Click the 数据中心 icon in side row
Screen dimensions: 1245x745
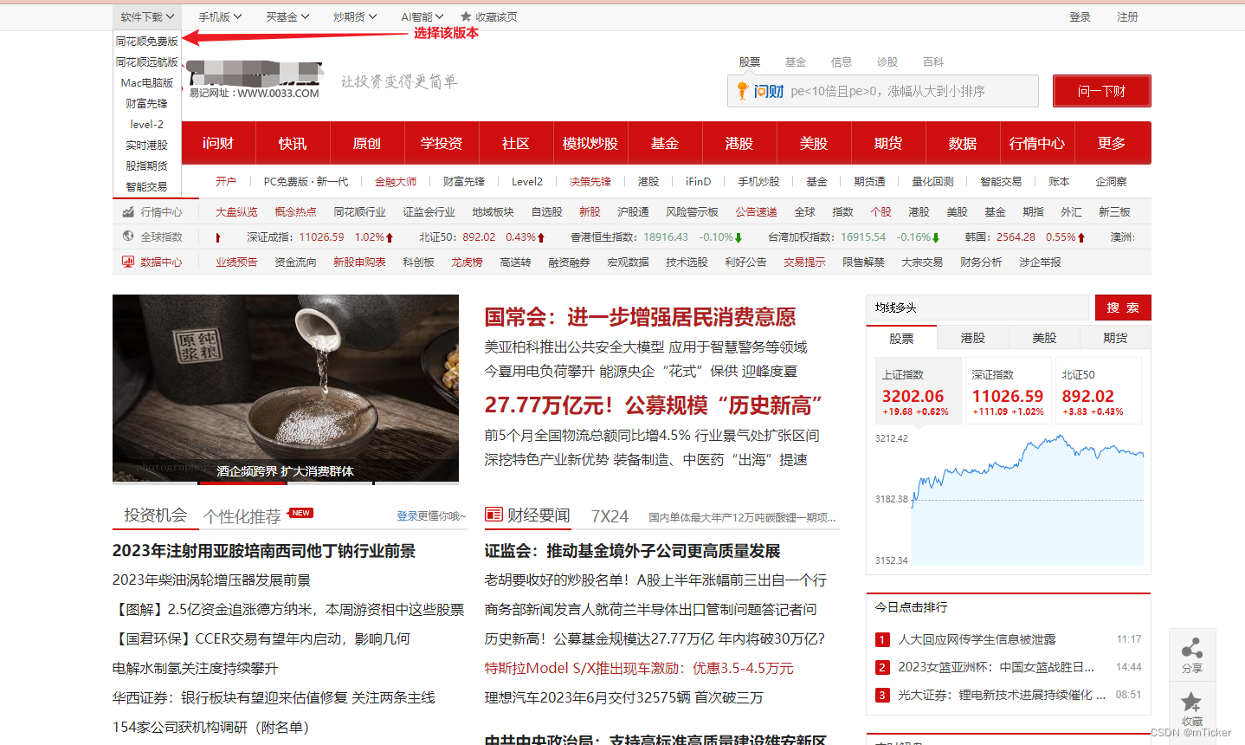pyautogui.click(x=128, y=262)
